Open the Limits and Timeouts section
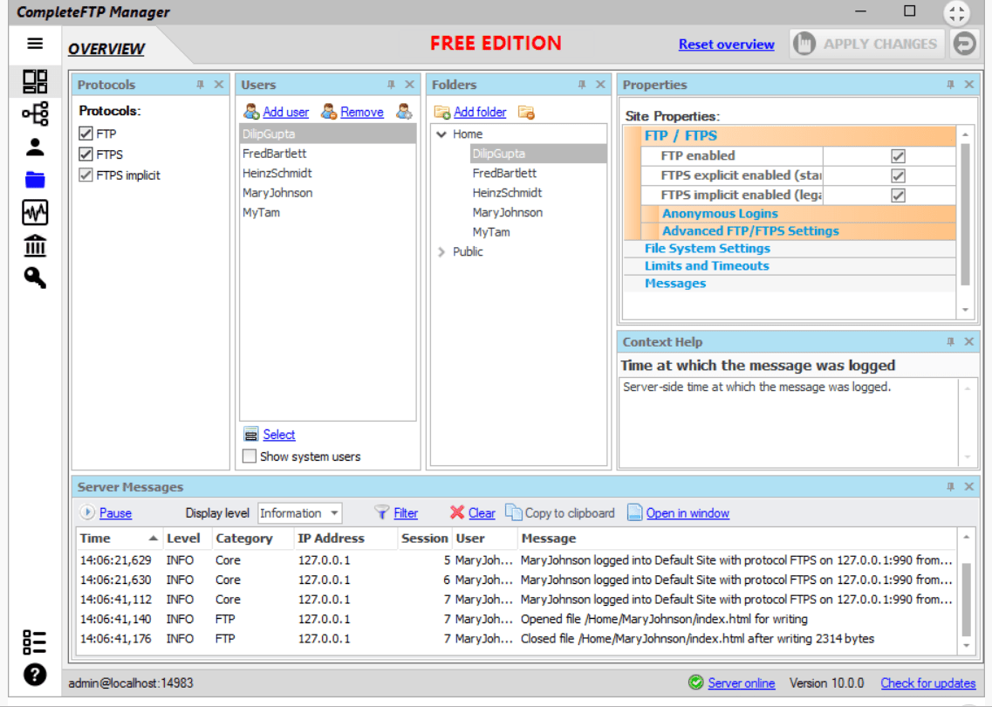992x707 pixels. (707, 266)
